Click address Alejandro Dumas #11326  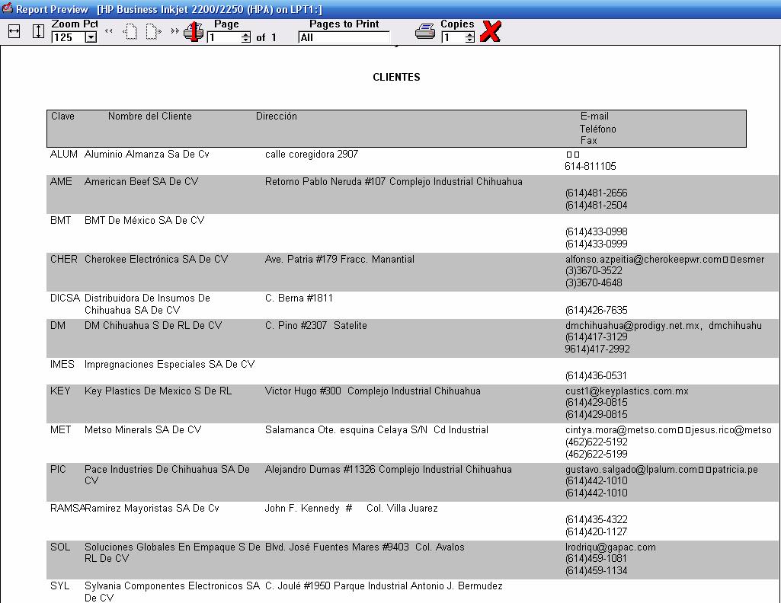coord(320,469)
